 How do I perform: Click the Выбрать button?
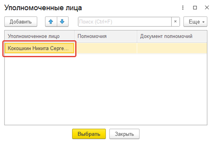pyautogui.click(x=89, y=134)
